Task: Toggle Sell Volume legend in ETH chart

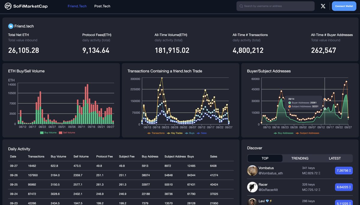Action: coord(67,132)
